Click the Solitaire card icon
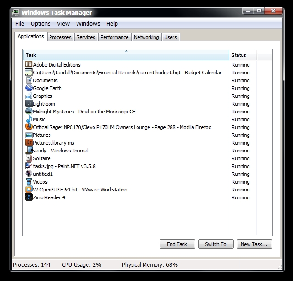The height and width of the screenshot is (281, 293). [28, 158]
